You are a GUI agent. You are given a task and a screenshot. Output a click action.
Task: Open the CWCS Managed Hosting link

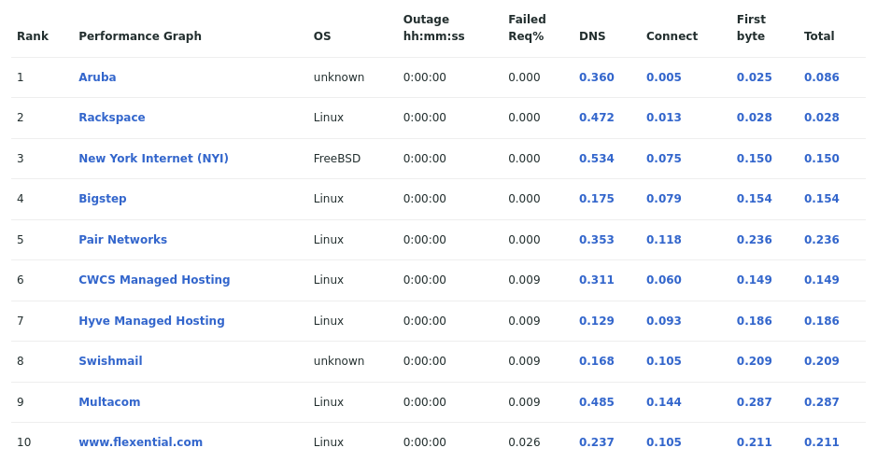click(154, 280)
